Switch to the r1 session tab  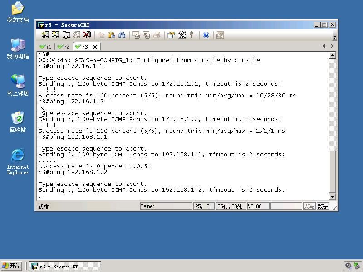click(45, 47)
